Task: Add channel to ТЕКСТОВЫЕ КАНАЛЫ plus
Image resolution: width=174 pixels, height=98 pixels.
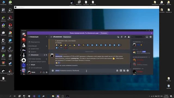Action: click(x=46, y=59)
